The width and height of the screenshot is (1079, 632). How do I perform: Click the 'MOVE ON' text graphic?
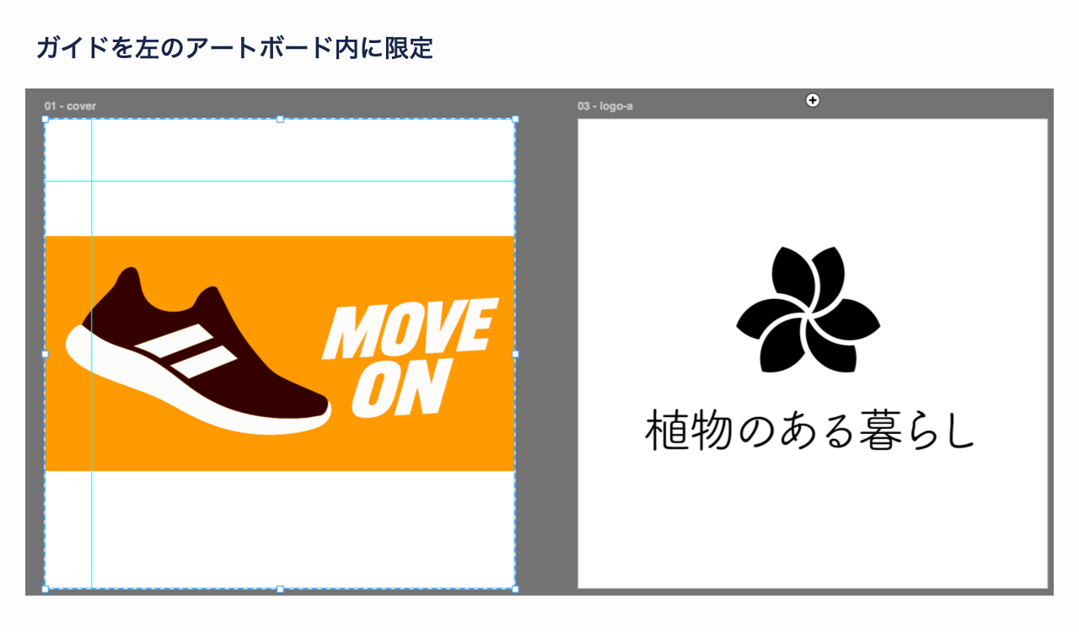(411, 359)
